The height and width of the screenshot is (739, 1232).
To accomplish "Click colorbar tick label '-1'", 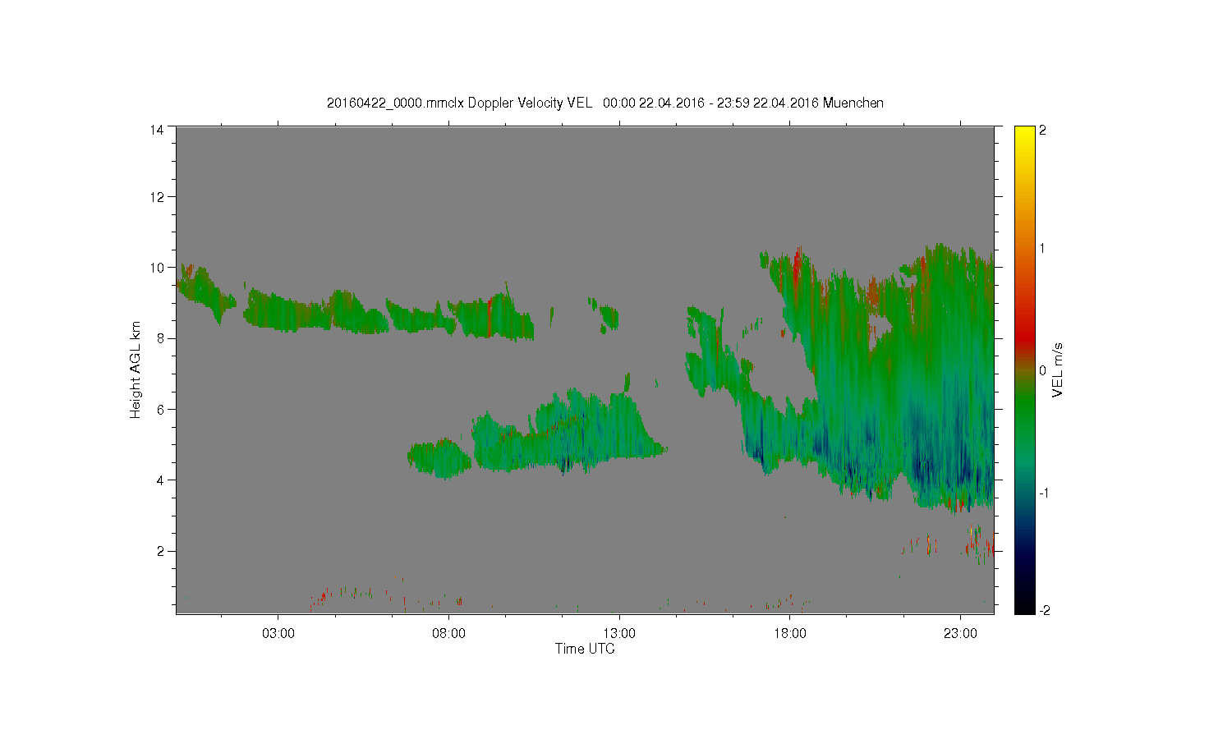I will click(1044, 493).
